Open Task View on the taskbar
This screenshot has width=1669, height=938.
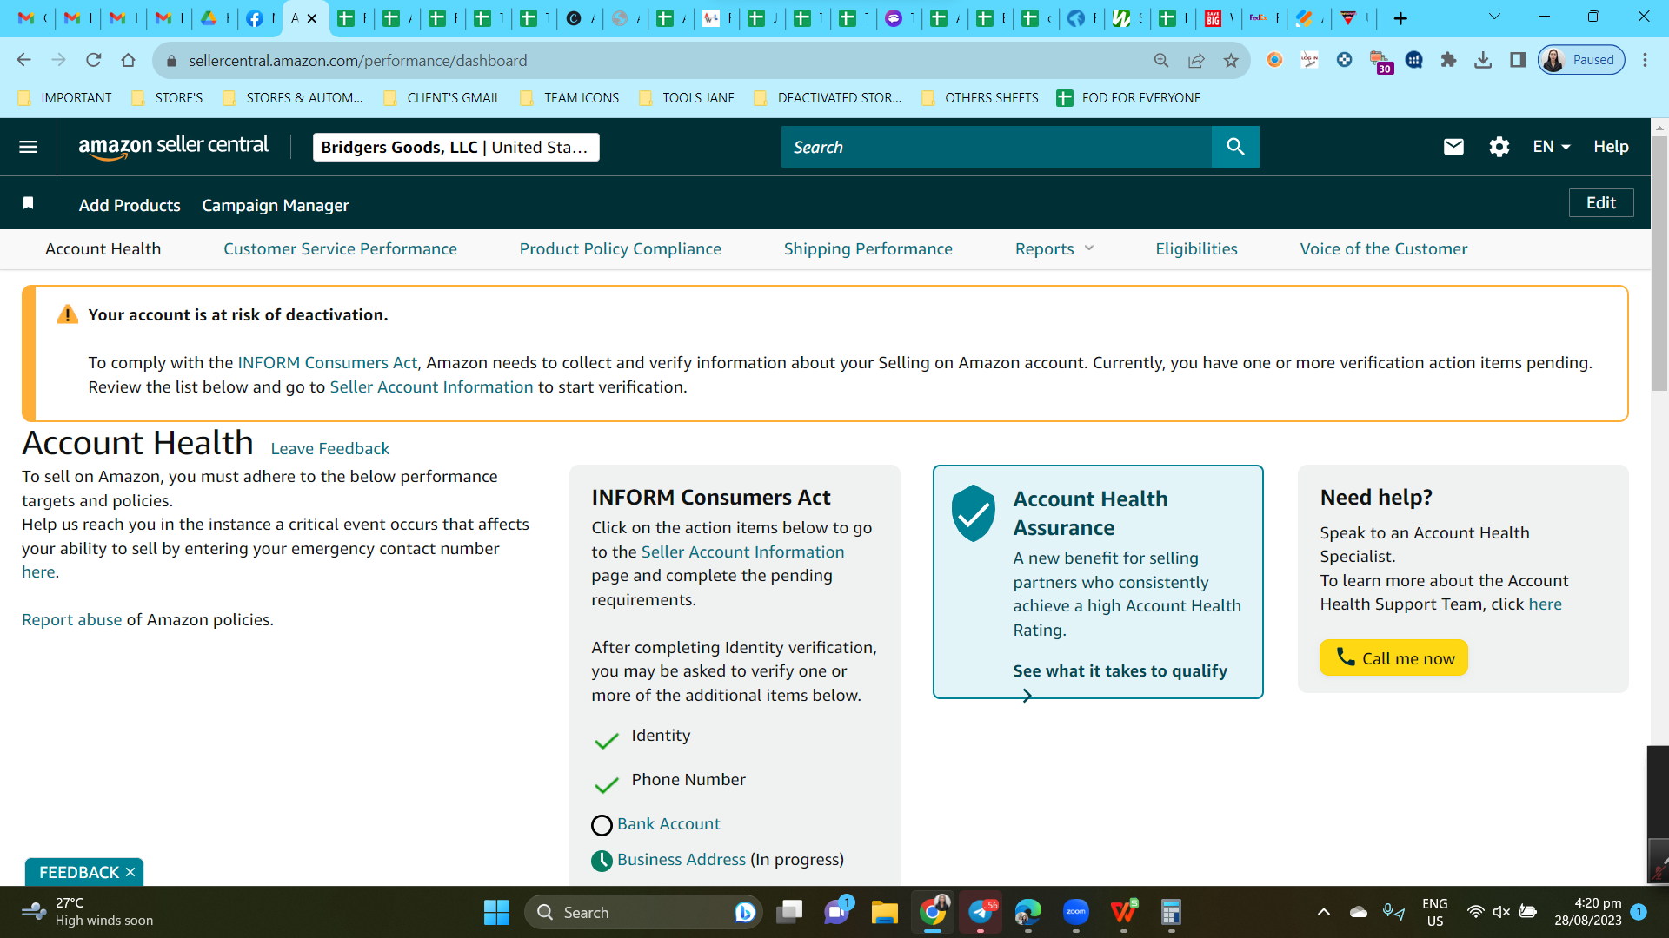789,912
